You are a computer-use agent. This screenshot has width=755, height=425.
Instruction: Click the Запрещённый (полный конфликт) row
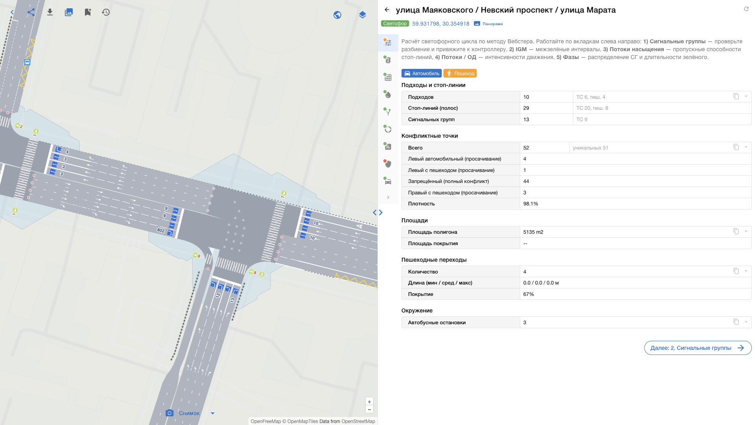pos(576,181)
